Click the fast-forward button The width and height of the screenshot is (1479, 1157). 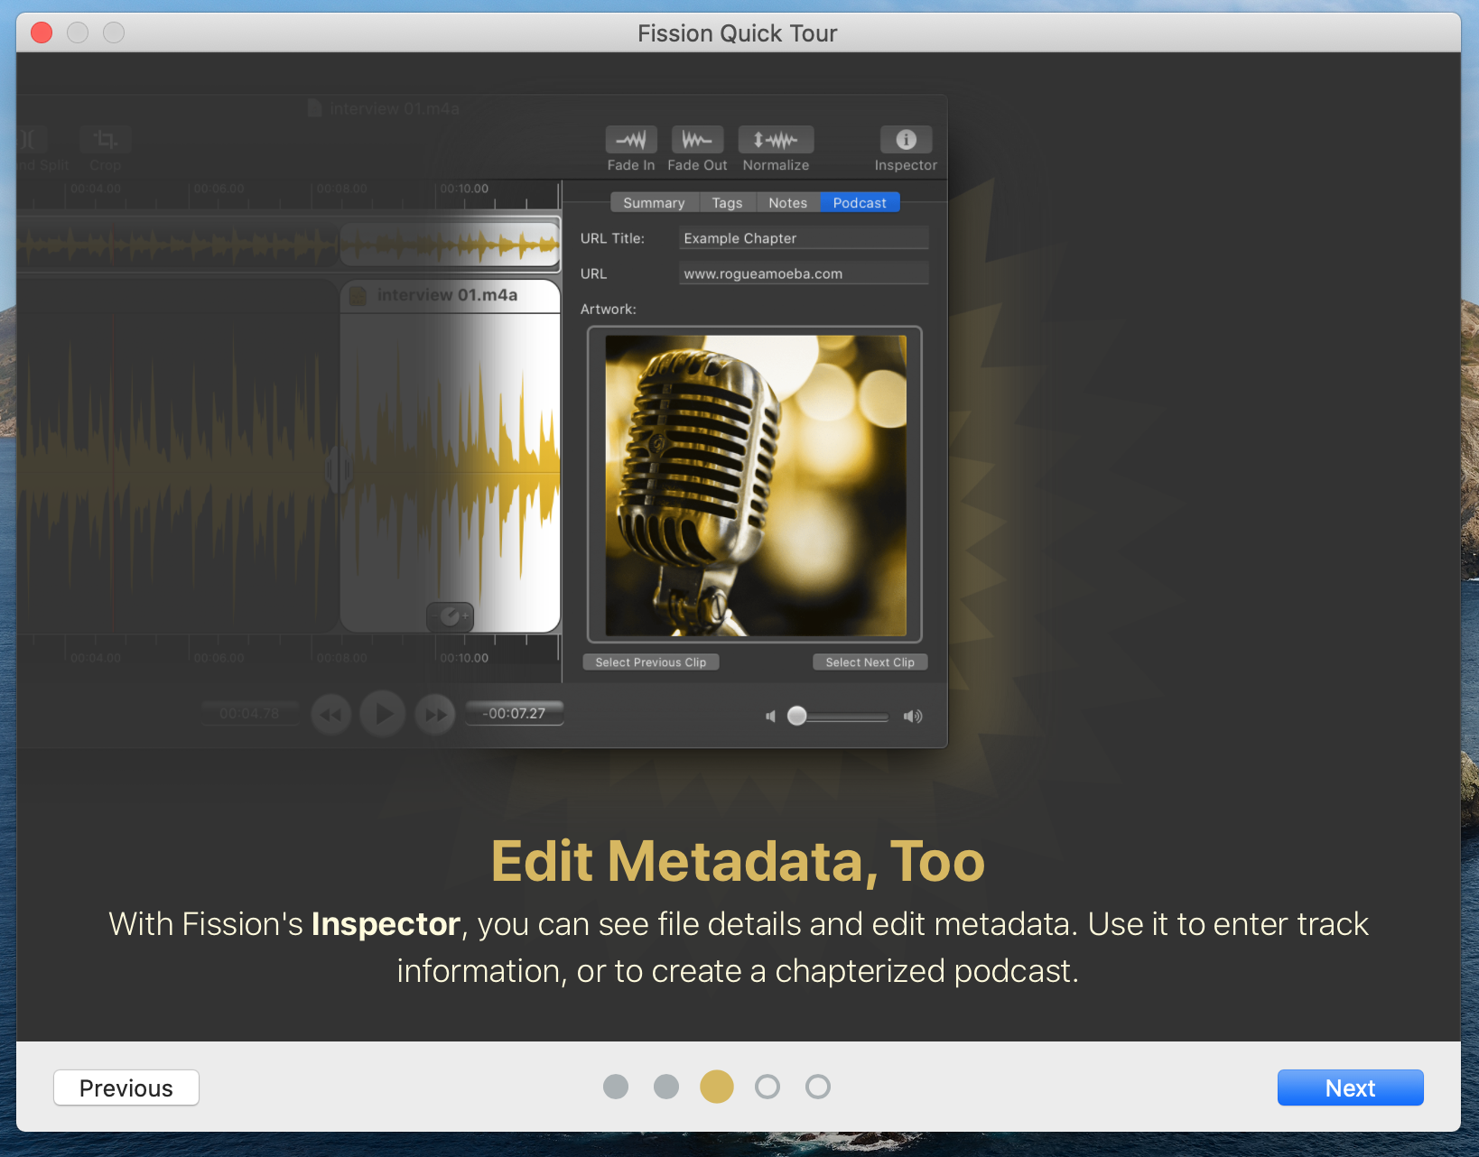435,715
